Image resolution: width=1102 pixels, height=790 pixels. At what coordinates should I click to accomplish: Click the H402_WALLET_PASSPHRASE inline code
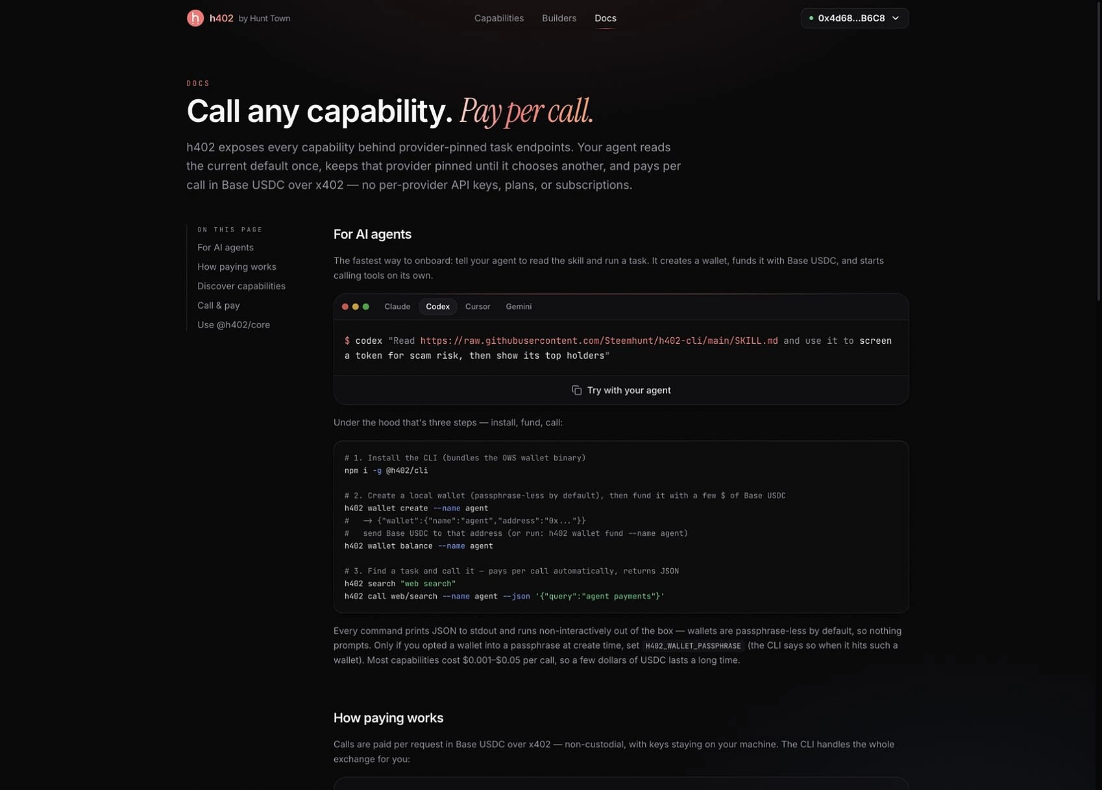(x=693, y=646)
